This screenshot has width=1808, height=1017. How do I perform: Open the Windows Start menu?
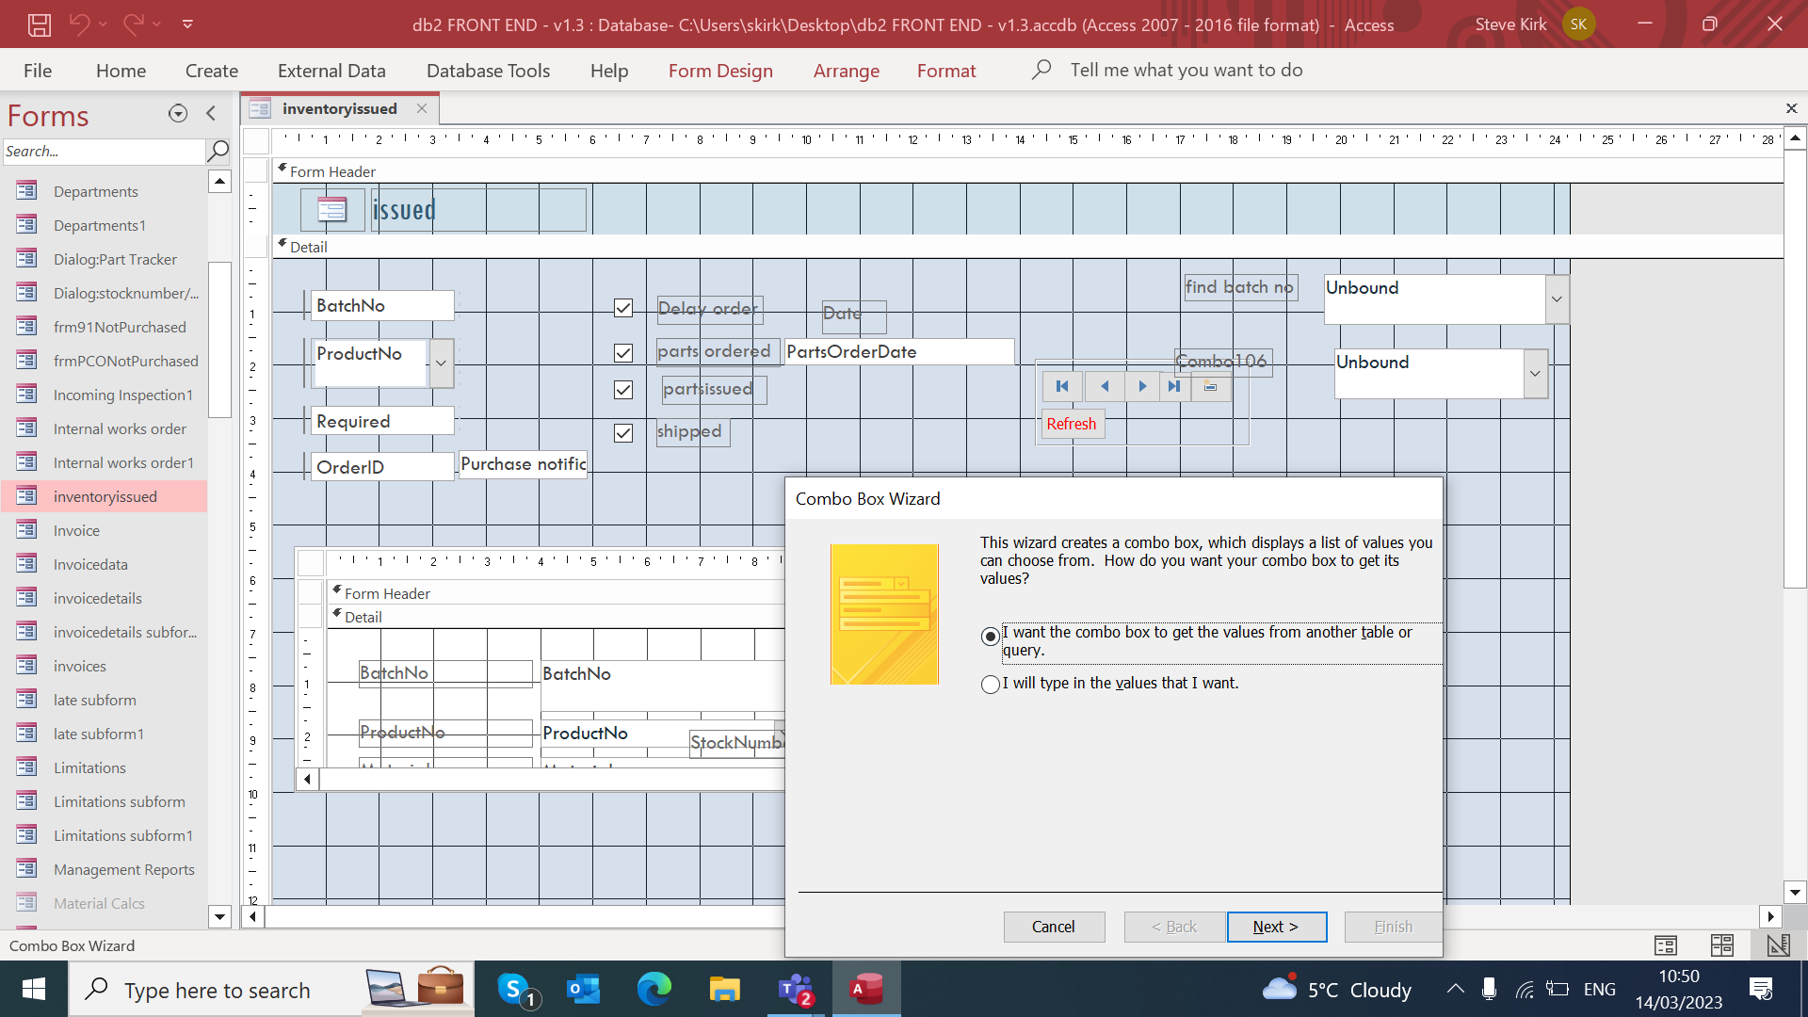[x=34, y=990]
